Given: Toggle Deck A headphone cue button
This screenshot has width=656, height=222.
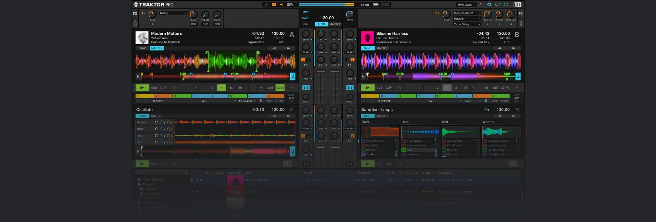Looking at the screenshot, I should 306,88.
